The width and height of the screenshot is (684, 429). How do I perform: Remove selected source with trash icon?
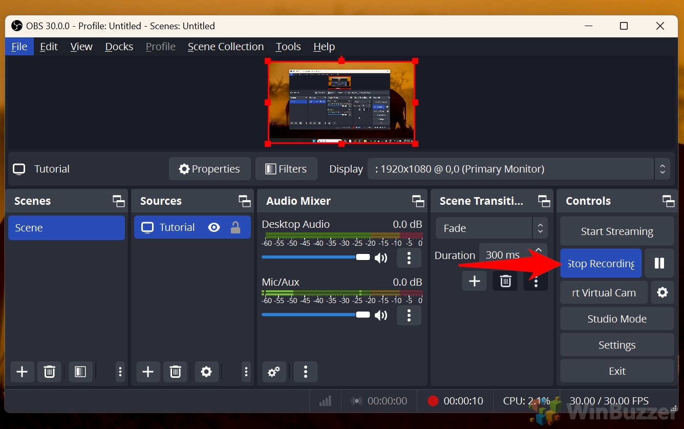pos(175,372)
